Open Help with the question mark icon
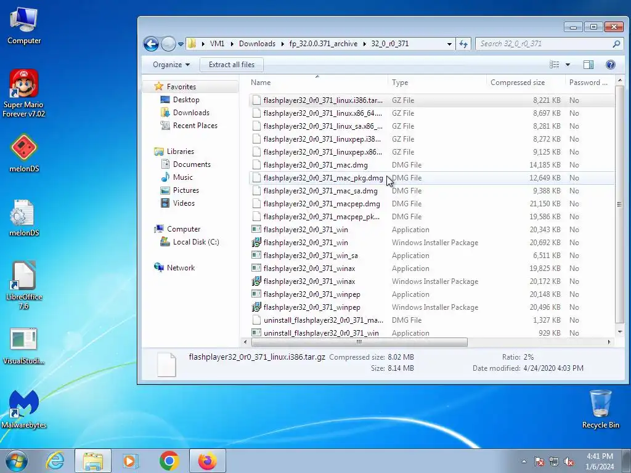Image resolution: width=631 pixels, height=473 pixels. [611, 65]
